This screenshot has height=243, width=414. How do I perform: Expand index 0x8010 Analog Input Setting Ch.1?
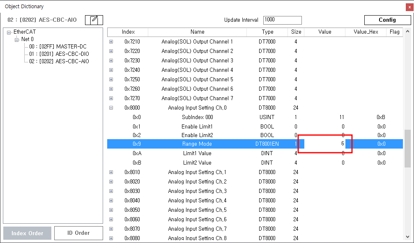111,172
